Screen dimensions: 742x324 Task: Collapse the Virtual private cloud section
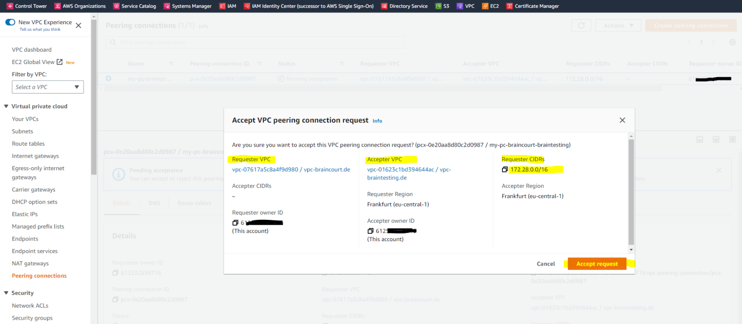point(6,106)
